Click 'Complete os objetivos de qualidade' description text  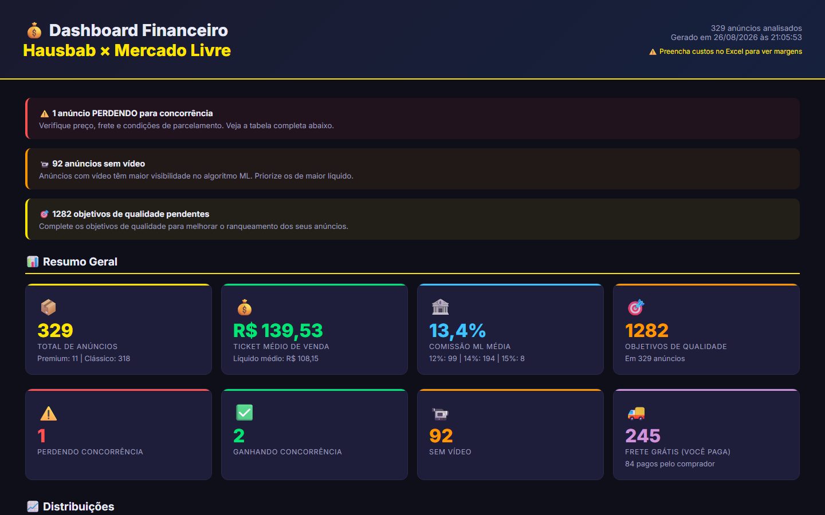pyautogui.click(x=194, y=226)
